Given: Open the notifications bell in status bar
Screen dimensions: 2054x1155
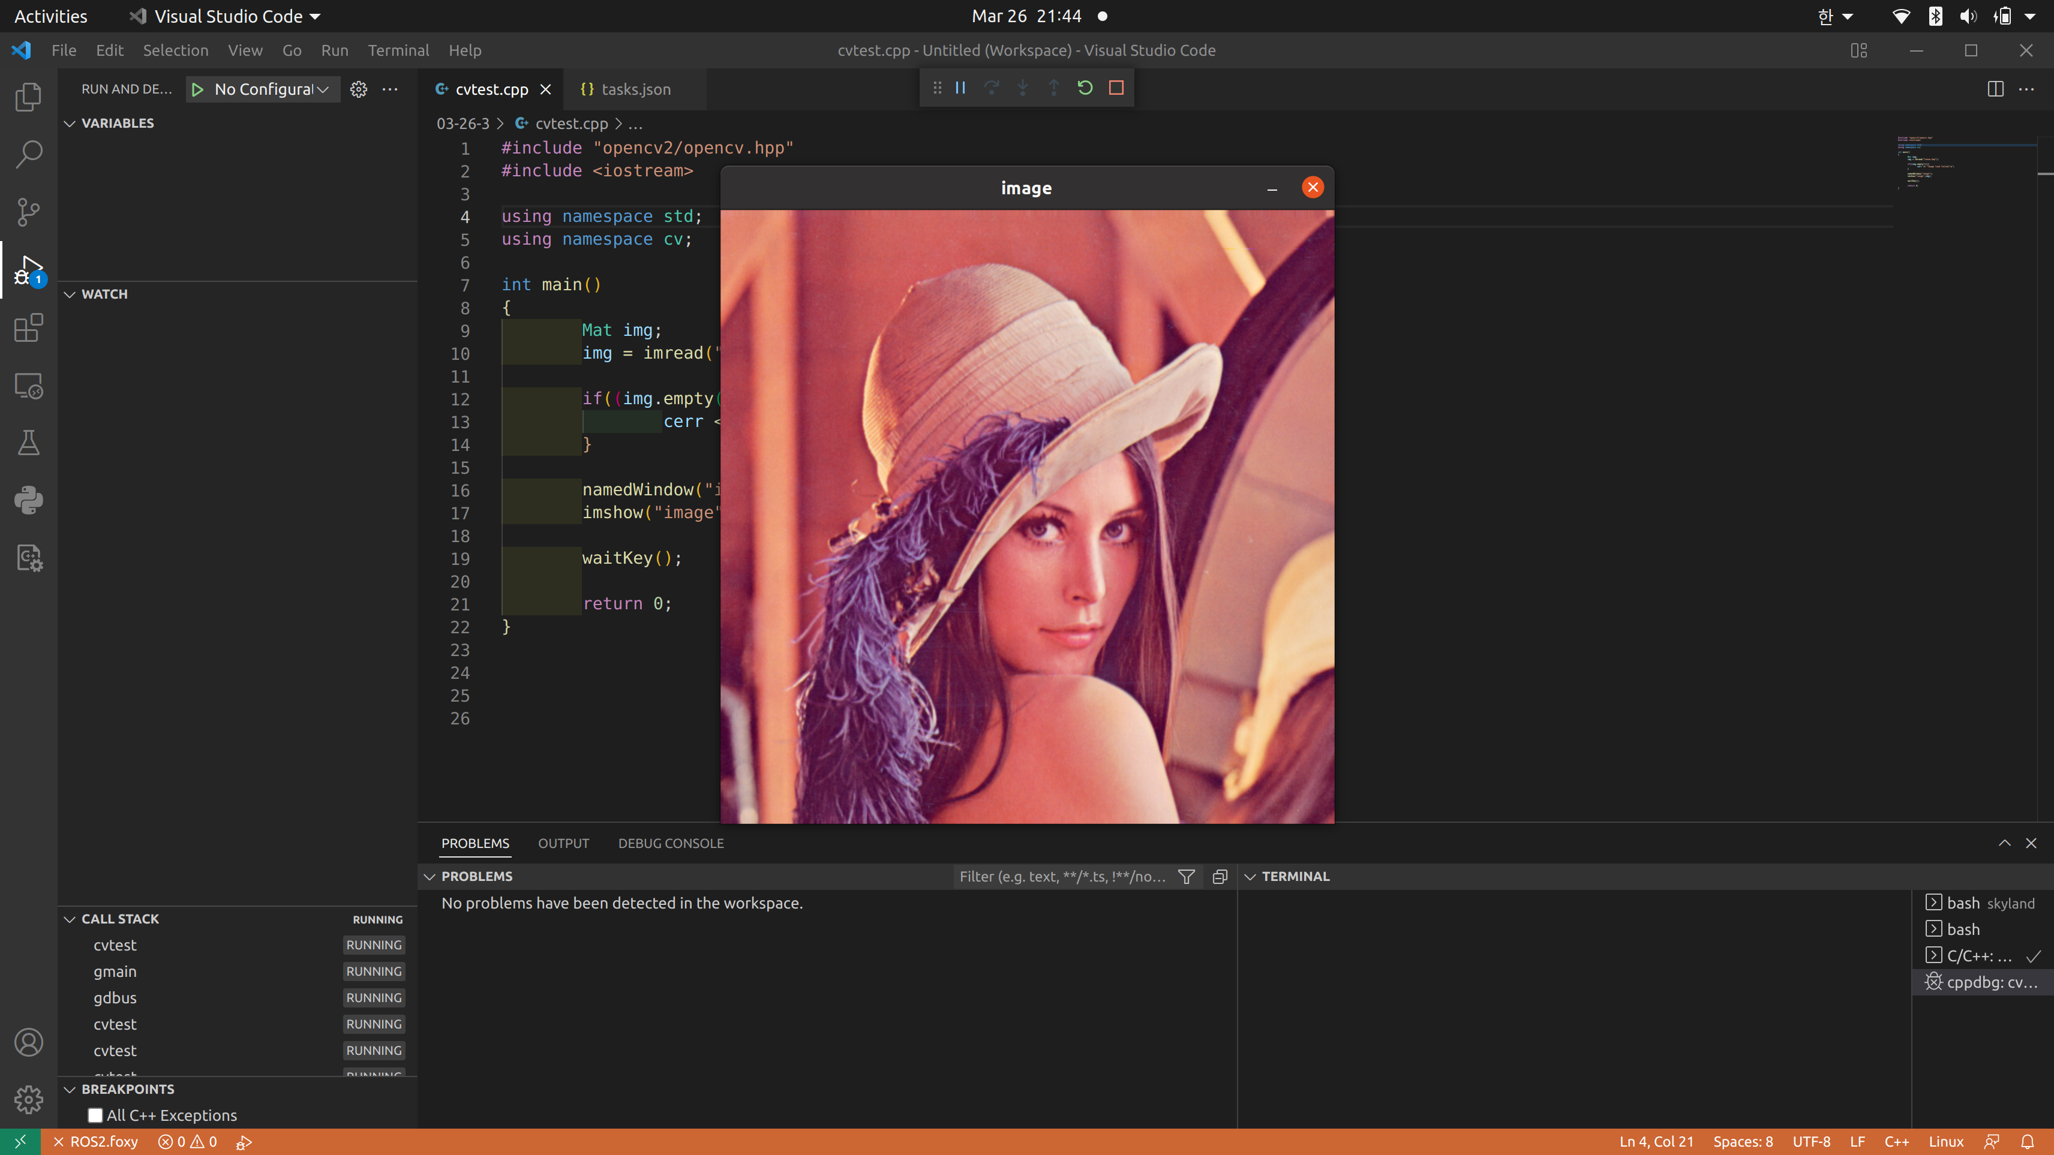Looking at the screenshot, I should point(2028,1141).
